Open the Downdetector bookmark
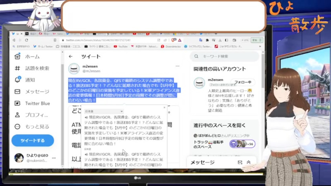This screenshot has height=186, width=331. pos(171,46)
